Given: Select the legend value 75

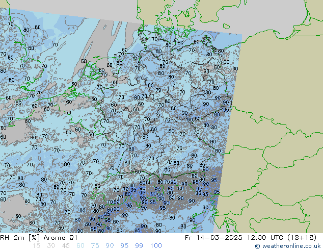Looking at the screenshot, I should [x=95, y=246].
